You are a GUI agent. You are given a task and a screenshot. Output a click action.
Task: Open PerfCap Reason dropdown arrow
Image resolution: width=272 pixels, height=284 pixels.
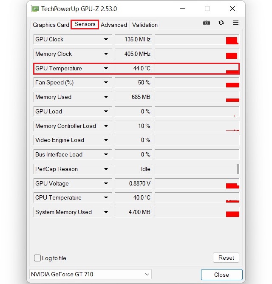(x=106, y=169)
